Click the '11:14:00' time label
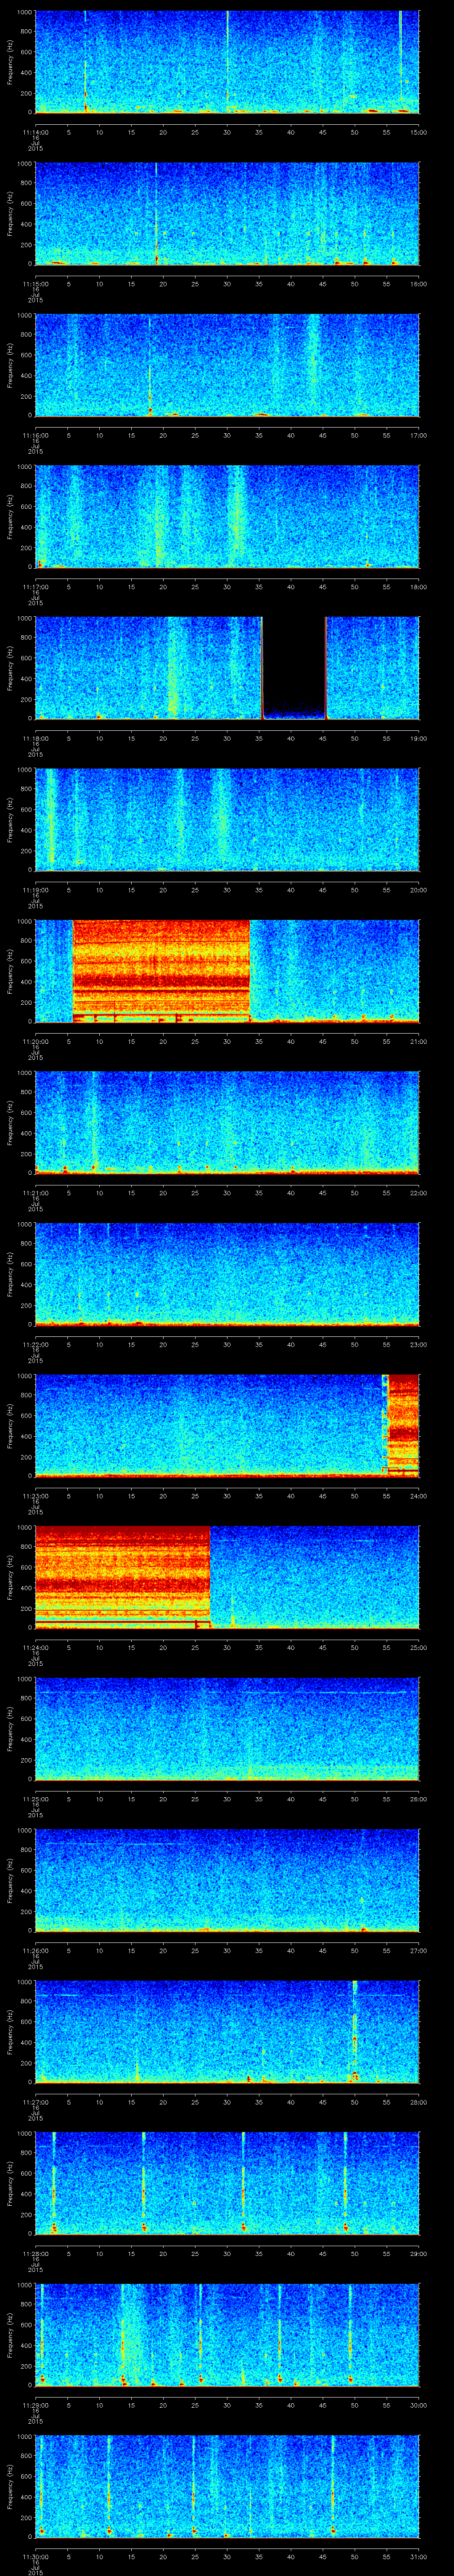The image size is (454, 2576). 36,132
